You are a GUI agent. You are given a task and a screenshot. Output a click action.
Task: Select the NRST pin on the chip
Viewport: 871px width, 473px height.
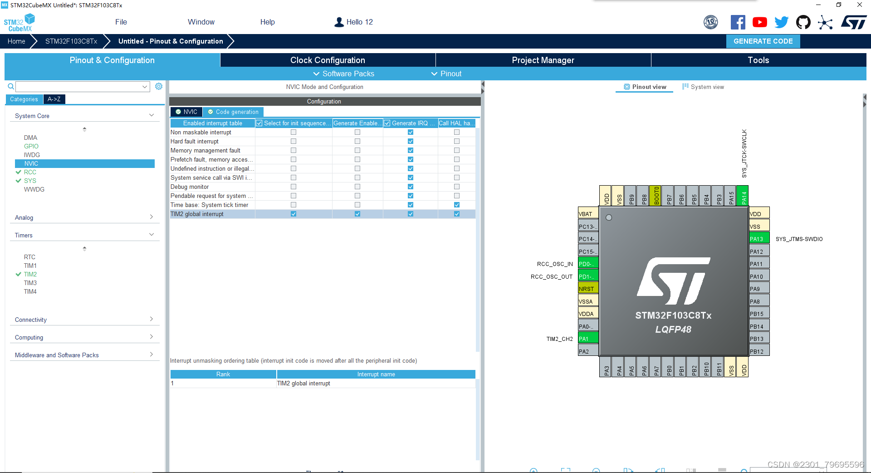pyautogui.click(x=588, y=289)
